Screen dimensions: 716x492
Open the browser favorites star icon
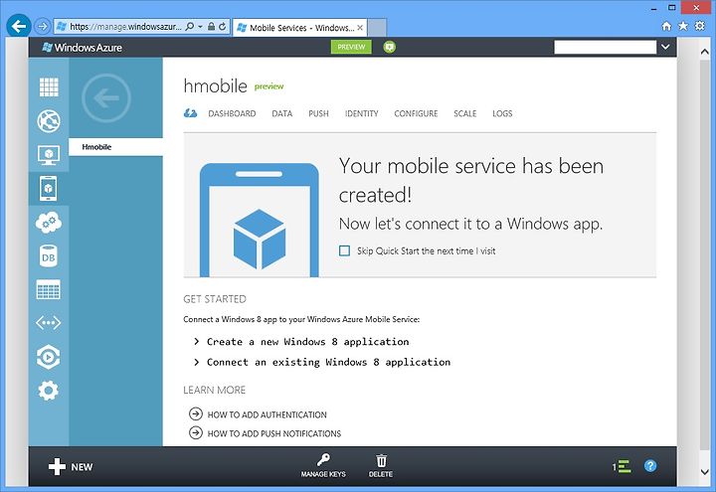[x=683, y=26]
